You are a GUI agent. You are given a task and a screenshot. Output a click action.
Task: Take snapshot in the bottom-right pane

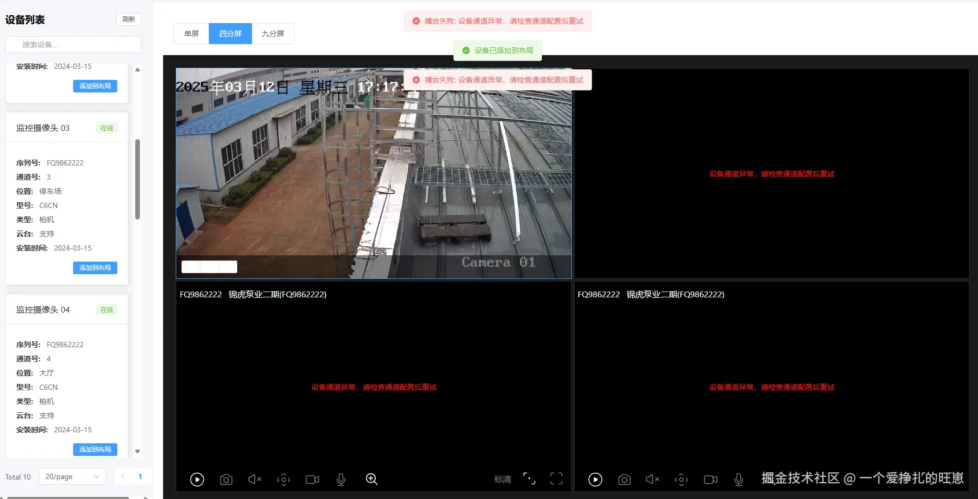pos(624,479)
